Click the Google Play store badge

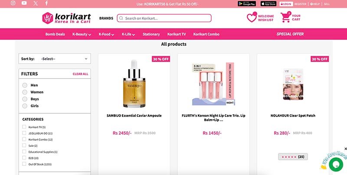pyautogui.click(x=246, y=4)
